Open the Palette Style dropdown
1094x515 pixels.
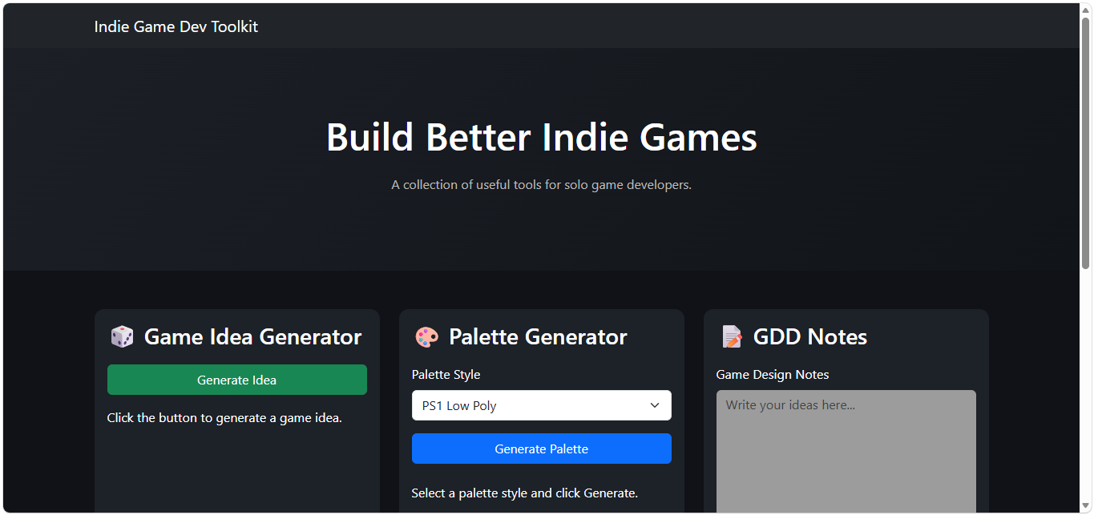pyautogui.click(x=542, y=405)
